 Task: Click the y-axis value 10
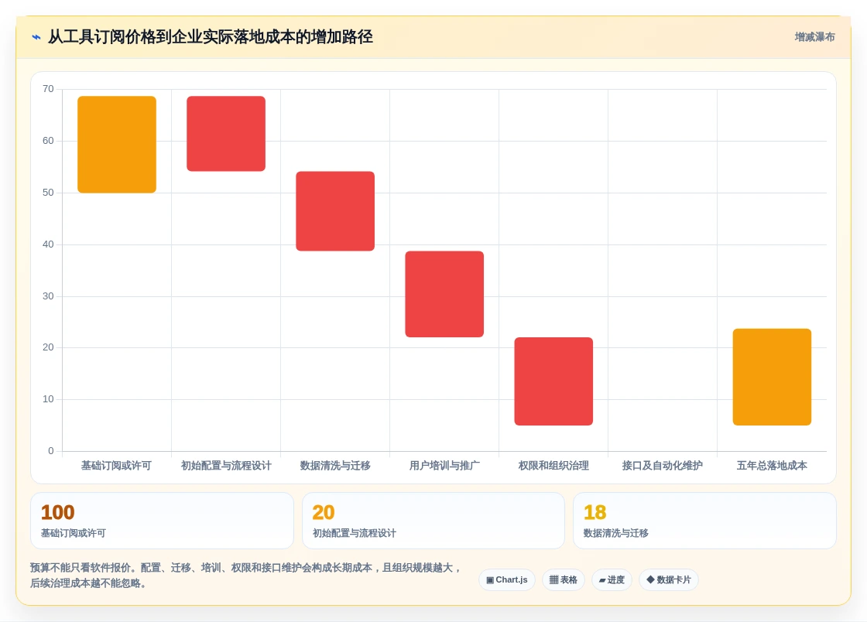pos(48,399)
